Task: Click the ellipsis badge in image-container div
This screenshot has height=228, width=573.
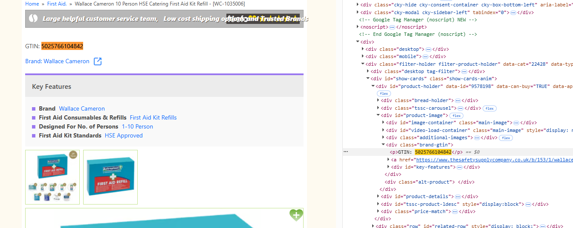Action: point(516,123)
